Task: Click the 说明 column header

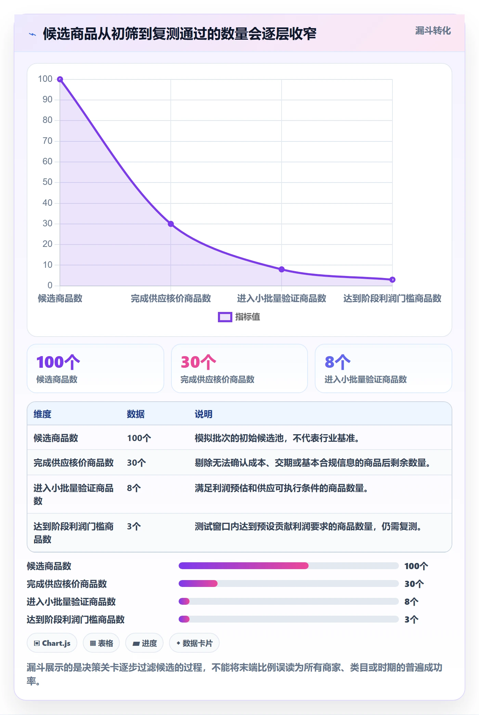Action: [x=204, y=414]
